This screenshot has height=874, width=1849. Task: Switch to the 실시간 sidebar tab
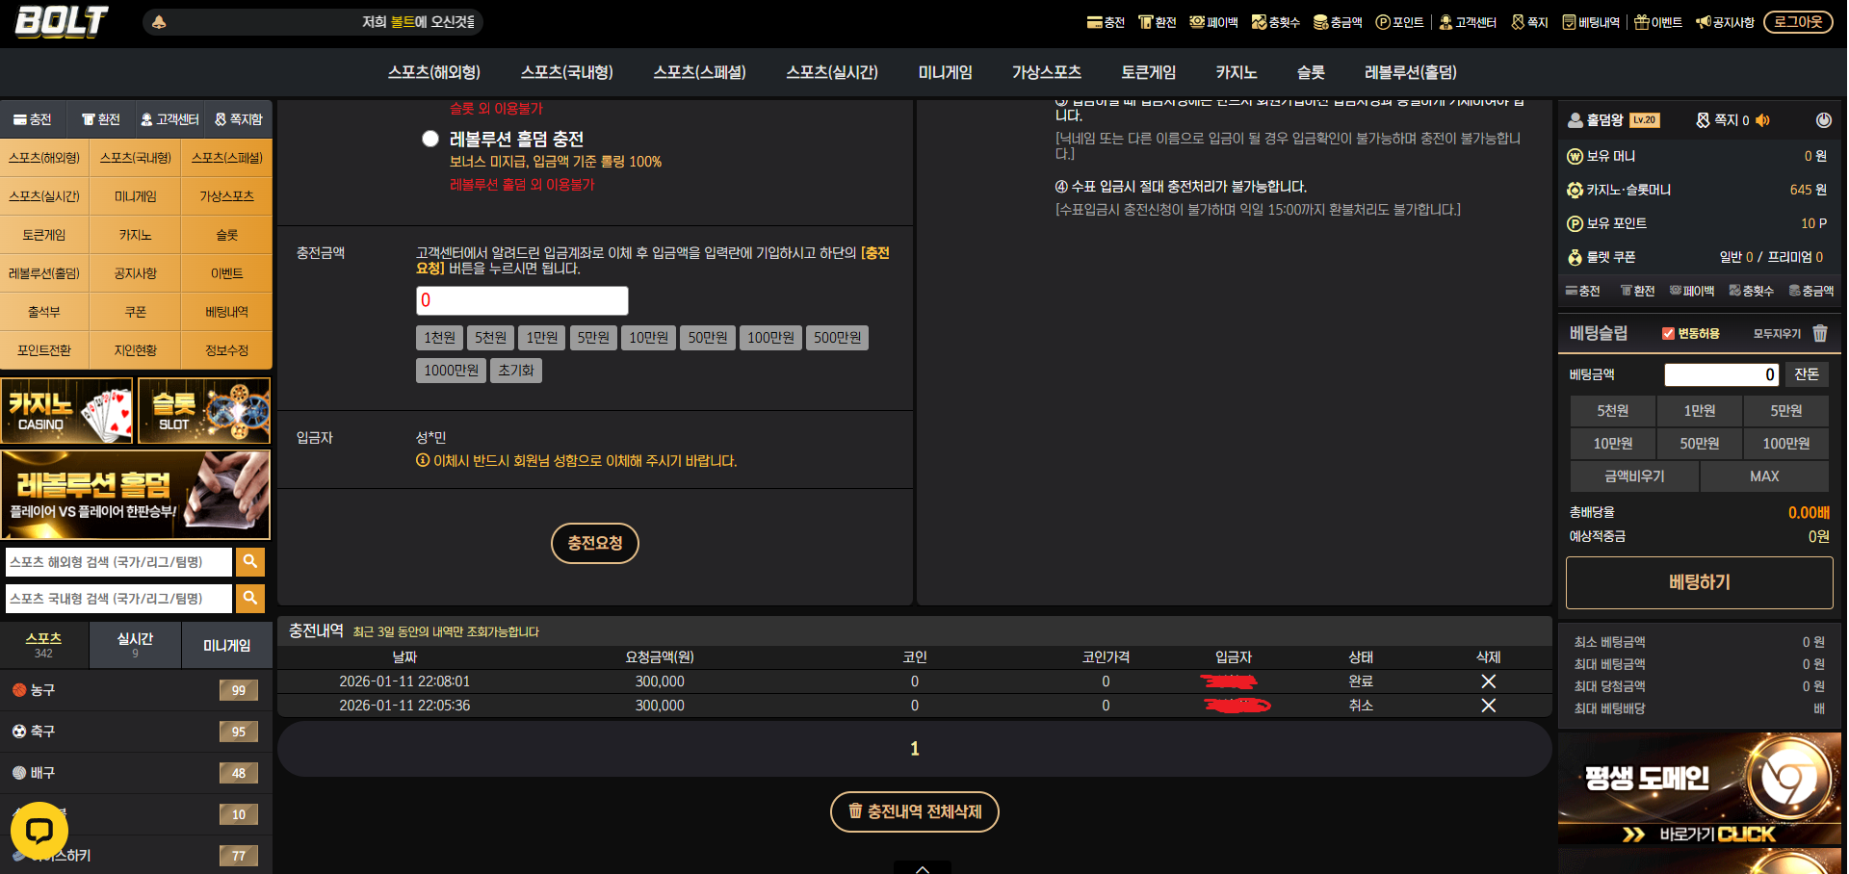point(135,645)
